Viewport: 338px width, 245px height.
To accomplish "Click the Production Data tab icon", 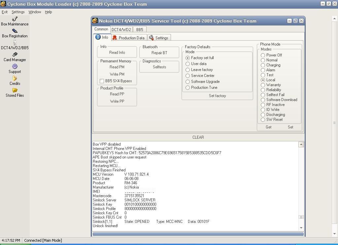I will [x=115, y=38].
